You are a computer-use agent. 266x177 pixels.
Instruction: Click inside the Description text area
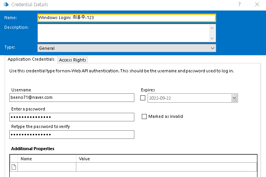tap(123, 33)
